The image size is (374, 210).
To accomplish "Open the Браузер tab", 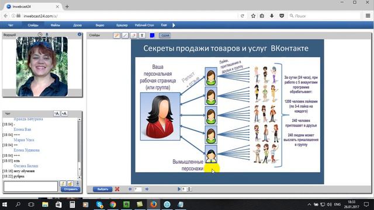I will click(122, 25).
